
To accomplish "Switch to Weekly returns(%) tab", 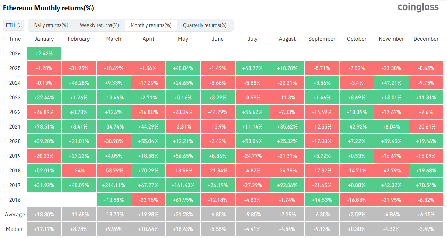I will pyautogui.click(x=99, y=25).
